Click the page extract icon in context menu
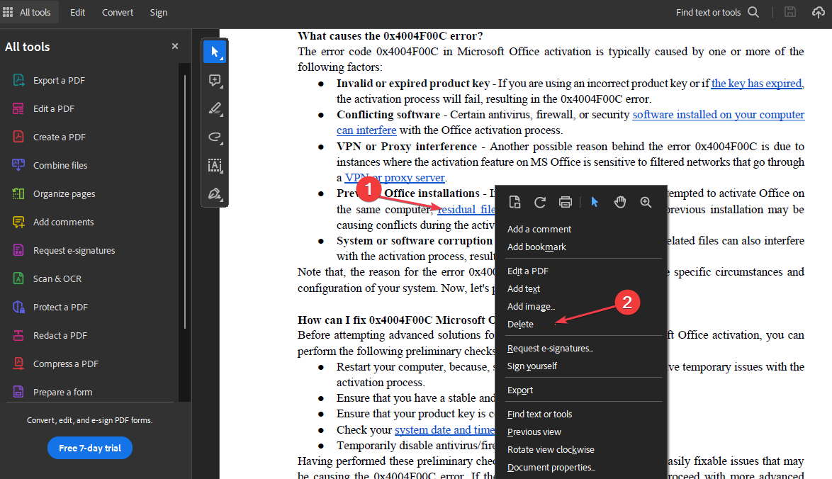Screen dimensions: 832x479 click(x=515, y=202)
